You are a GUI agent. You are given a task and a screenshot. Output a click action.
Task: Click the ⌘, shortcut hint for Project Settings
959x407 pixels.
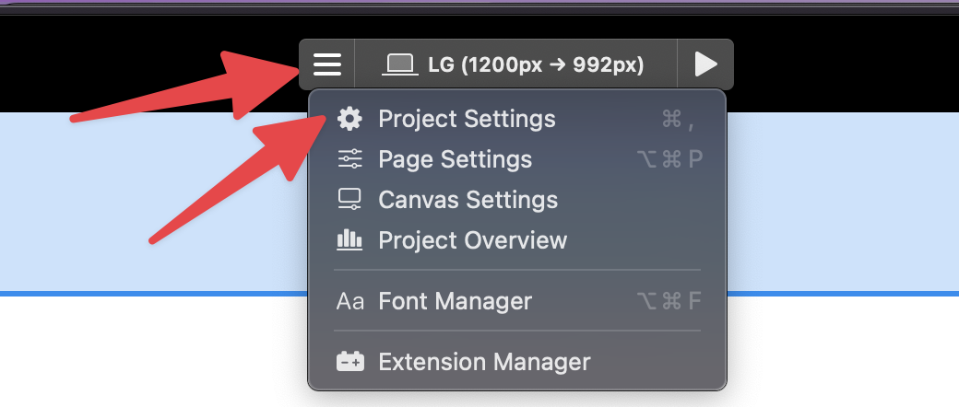(678, 119)
